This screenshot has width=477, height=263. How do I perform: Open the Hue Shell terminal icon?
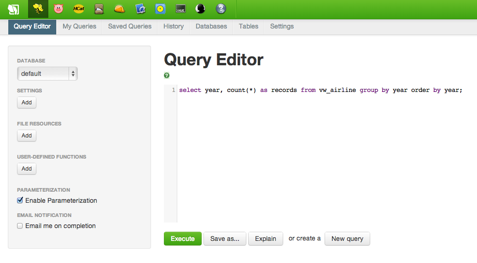click(x=180, y=9)
